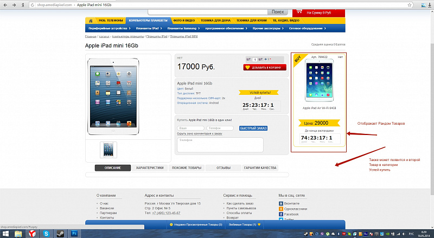Click the Поиск search button

click(x=278, y=12)
